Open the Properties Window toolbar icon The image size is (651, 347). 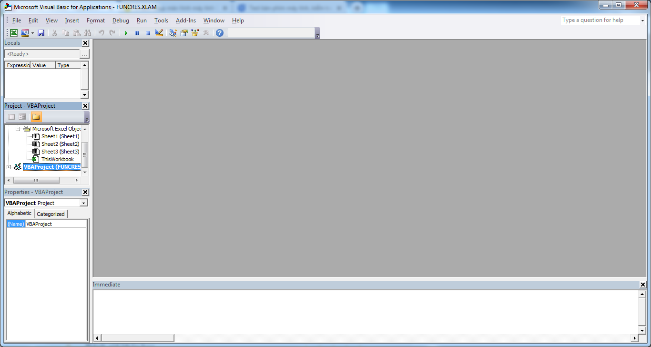(184, 33)
